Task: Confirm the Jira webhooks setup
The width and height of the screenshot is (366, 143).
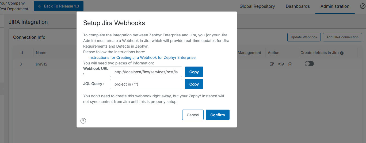Action: (x=218, y=115)
